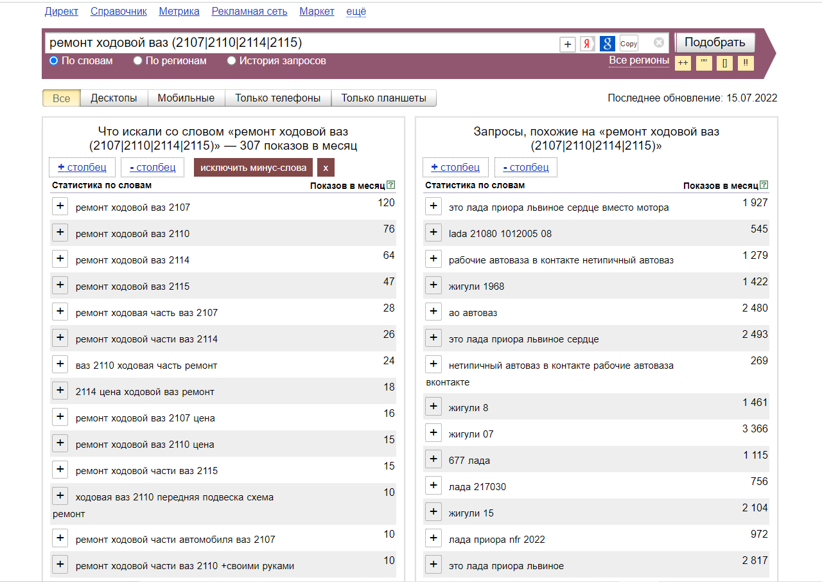
Task: Switch to the Десктопы tab
Action: coord(114,98)
